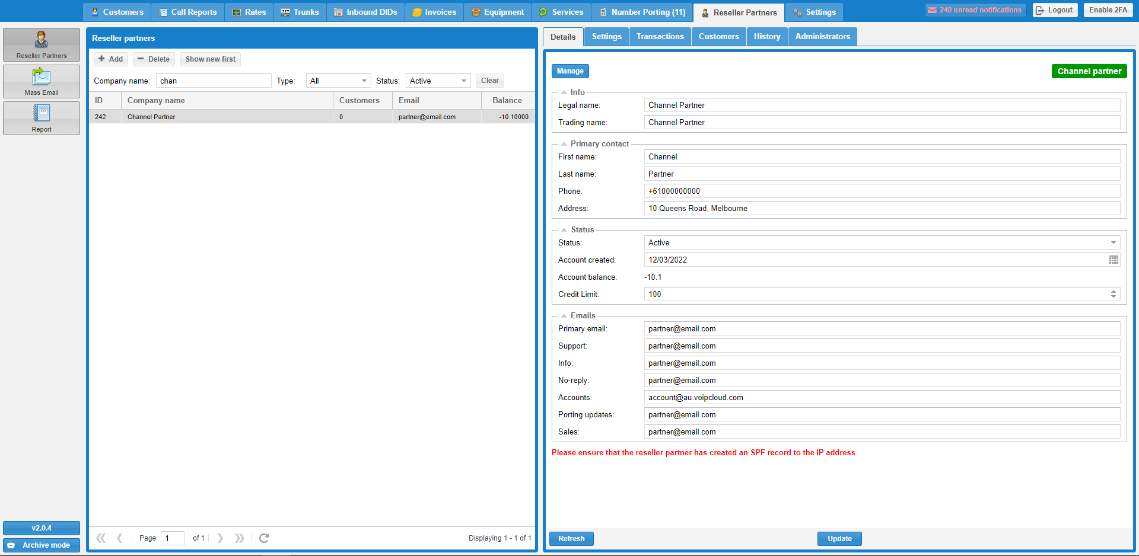Adjust the Credit Limit spinner arrows
This screenshot has height=556, width=1139.
[1113, 294]
